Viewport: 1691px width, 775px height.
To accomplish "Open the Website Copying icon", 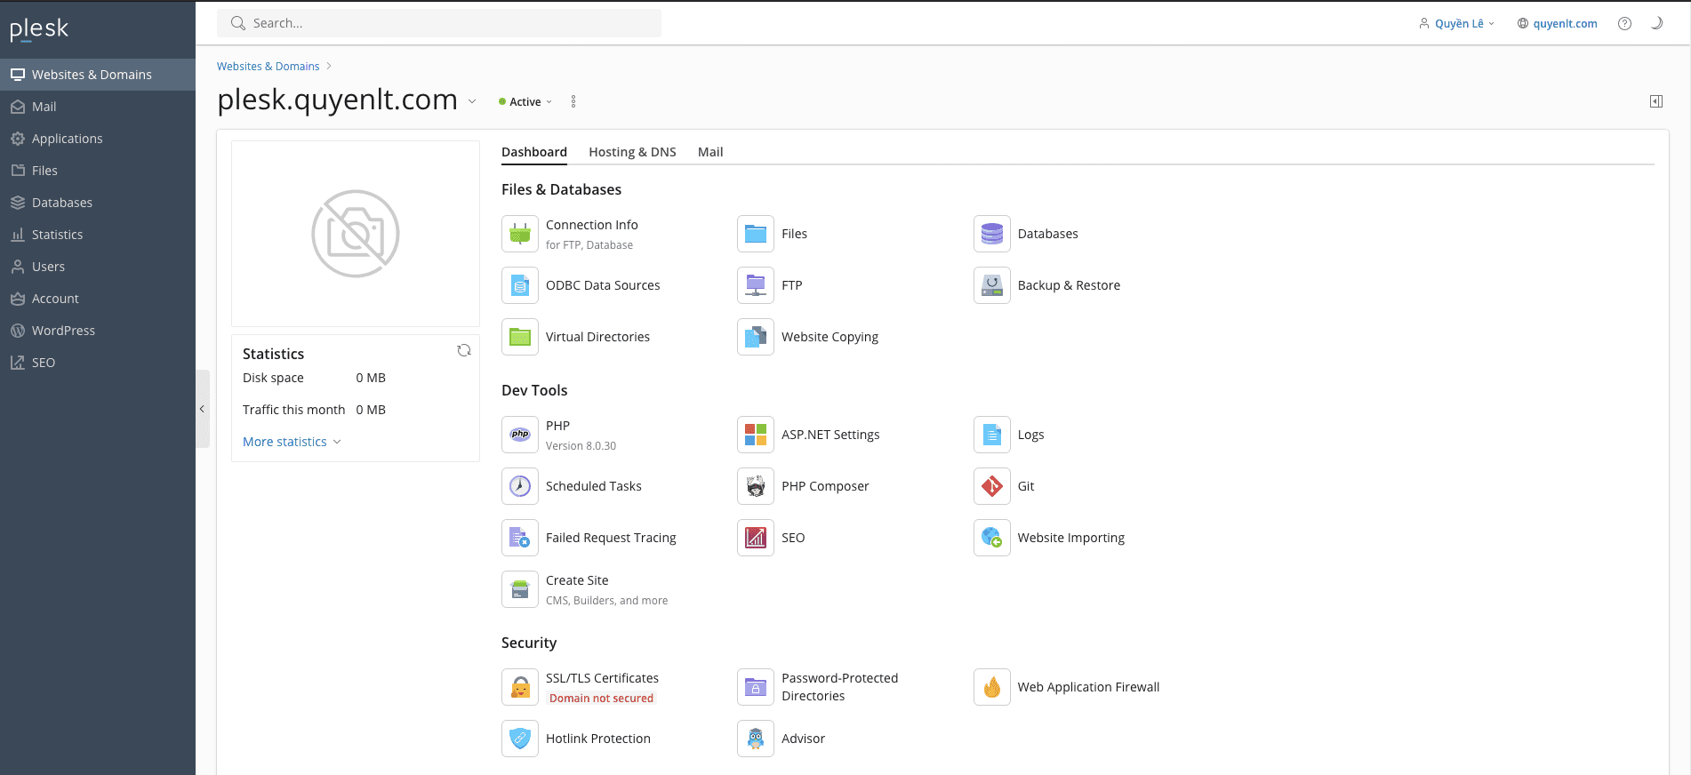I will tap(756, 337).
